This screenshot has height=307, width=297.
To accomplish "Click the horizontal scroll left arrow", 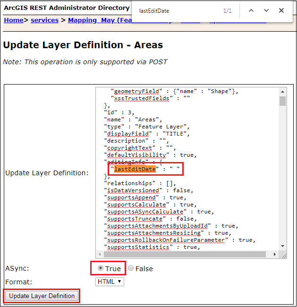I will (x=100, y=254).
